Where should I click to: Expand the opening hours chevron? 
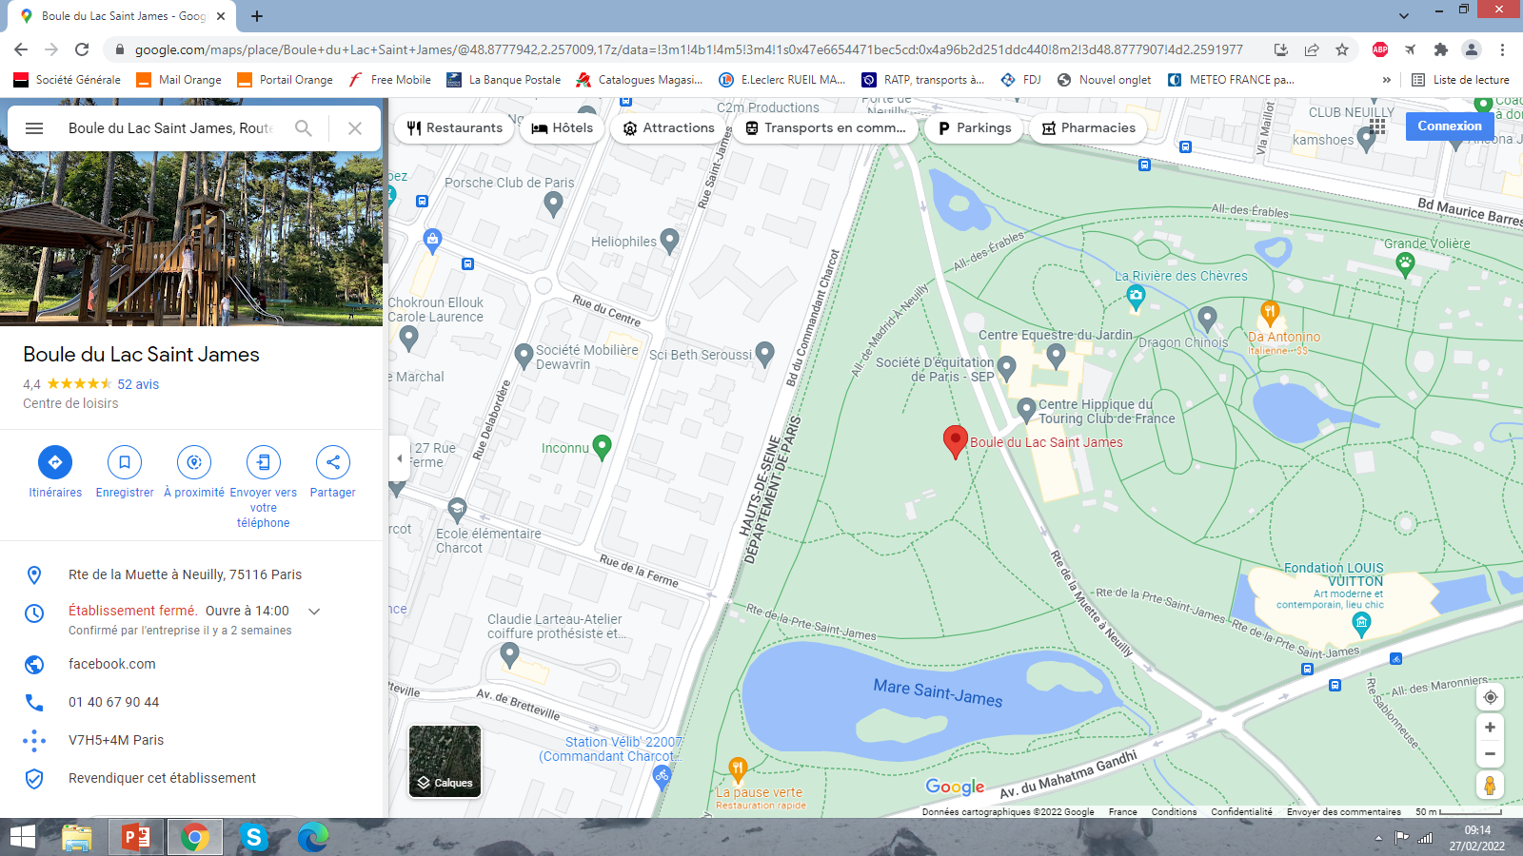314,612
